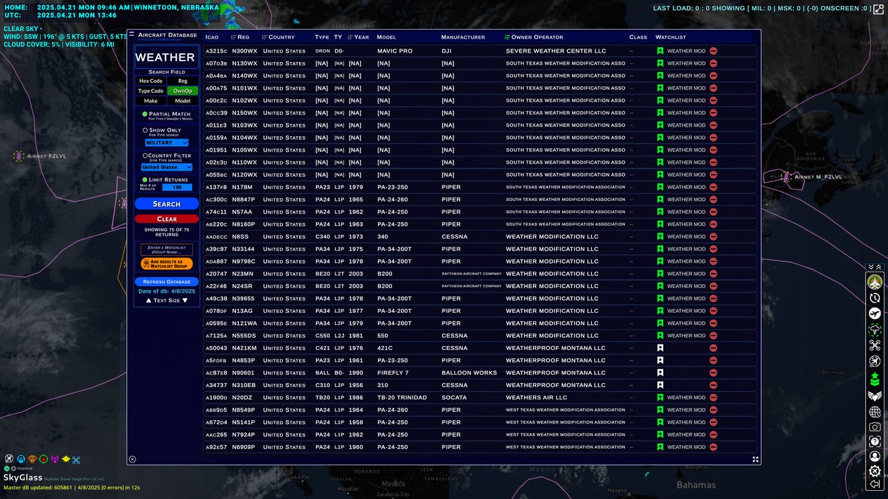Toggle watchlist bookmark for N4853P row
This screenshot has width=888, height=499.
[x=661, y=360]
